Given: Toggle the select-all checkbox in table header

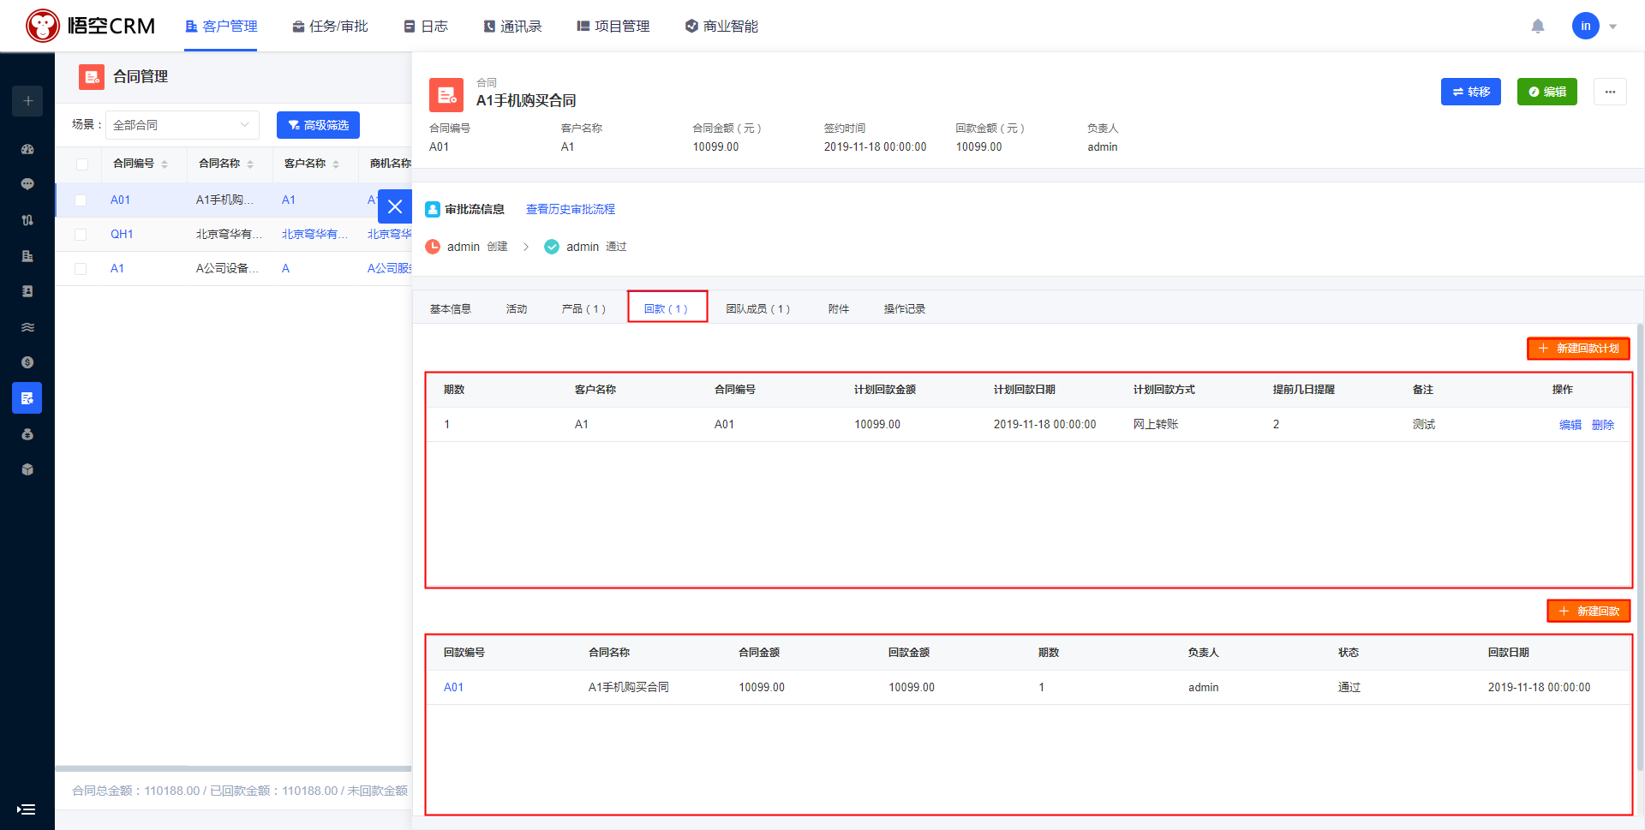Looking at the screenshot, I should pos(82,164).
